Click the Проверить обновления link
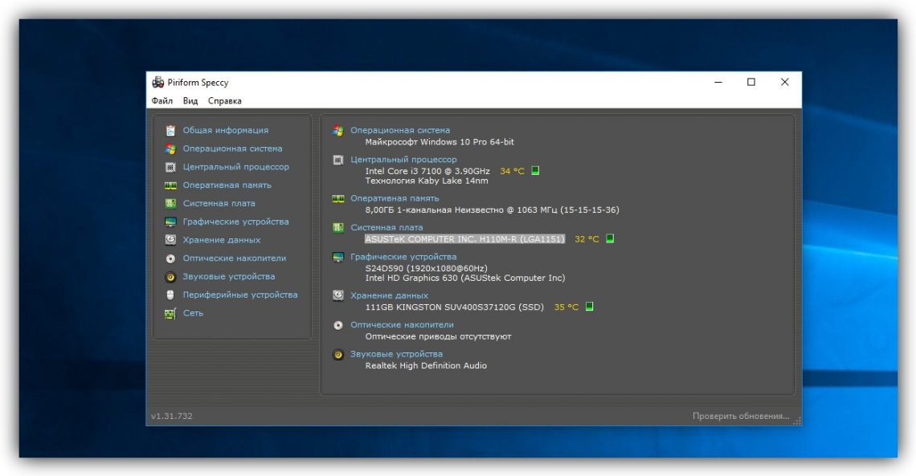Screen dimensions: 916x476 coord(741,416)
